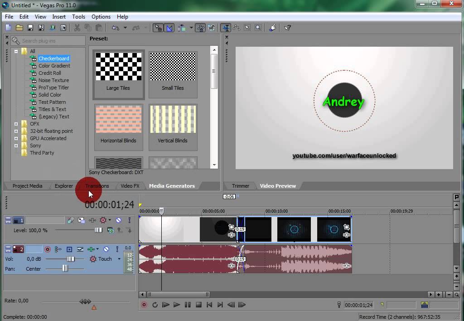Click the What's This help icon in toolbar
This screenshot has width=464, height=321.
pos(287,28)
